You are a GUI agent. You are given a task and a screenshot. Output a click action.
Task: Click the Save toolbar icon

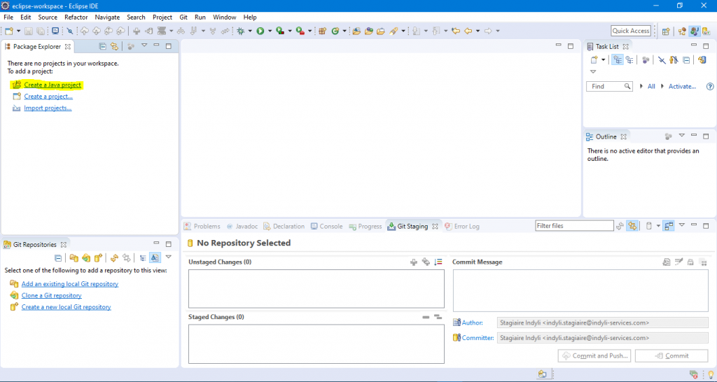[x=28, y=31]
